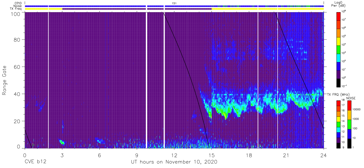
Task: Select the Range Gate y-axis label
Action: (x=4, y=80)
